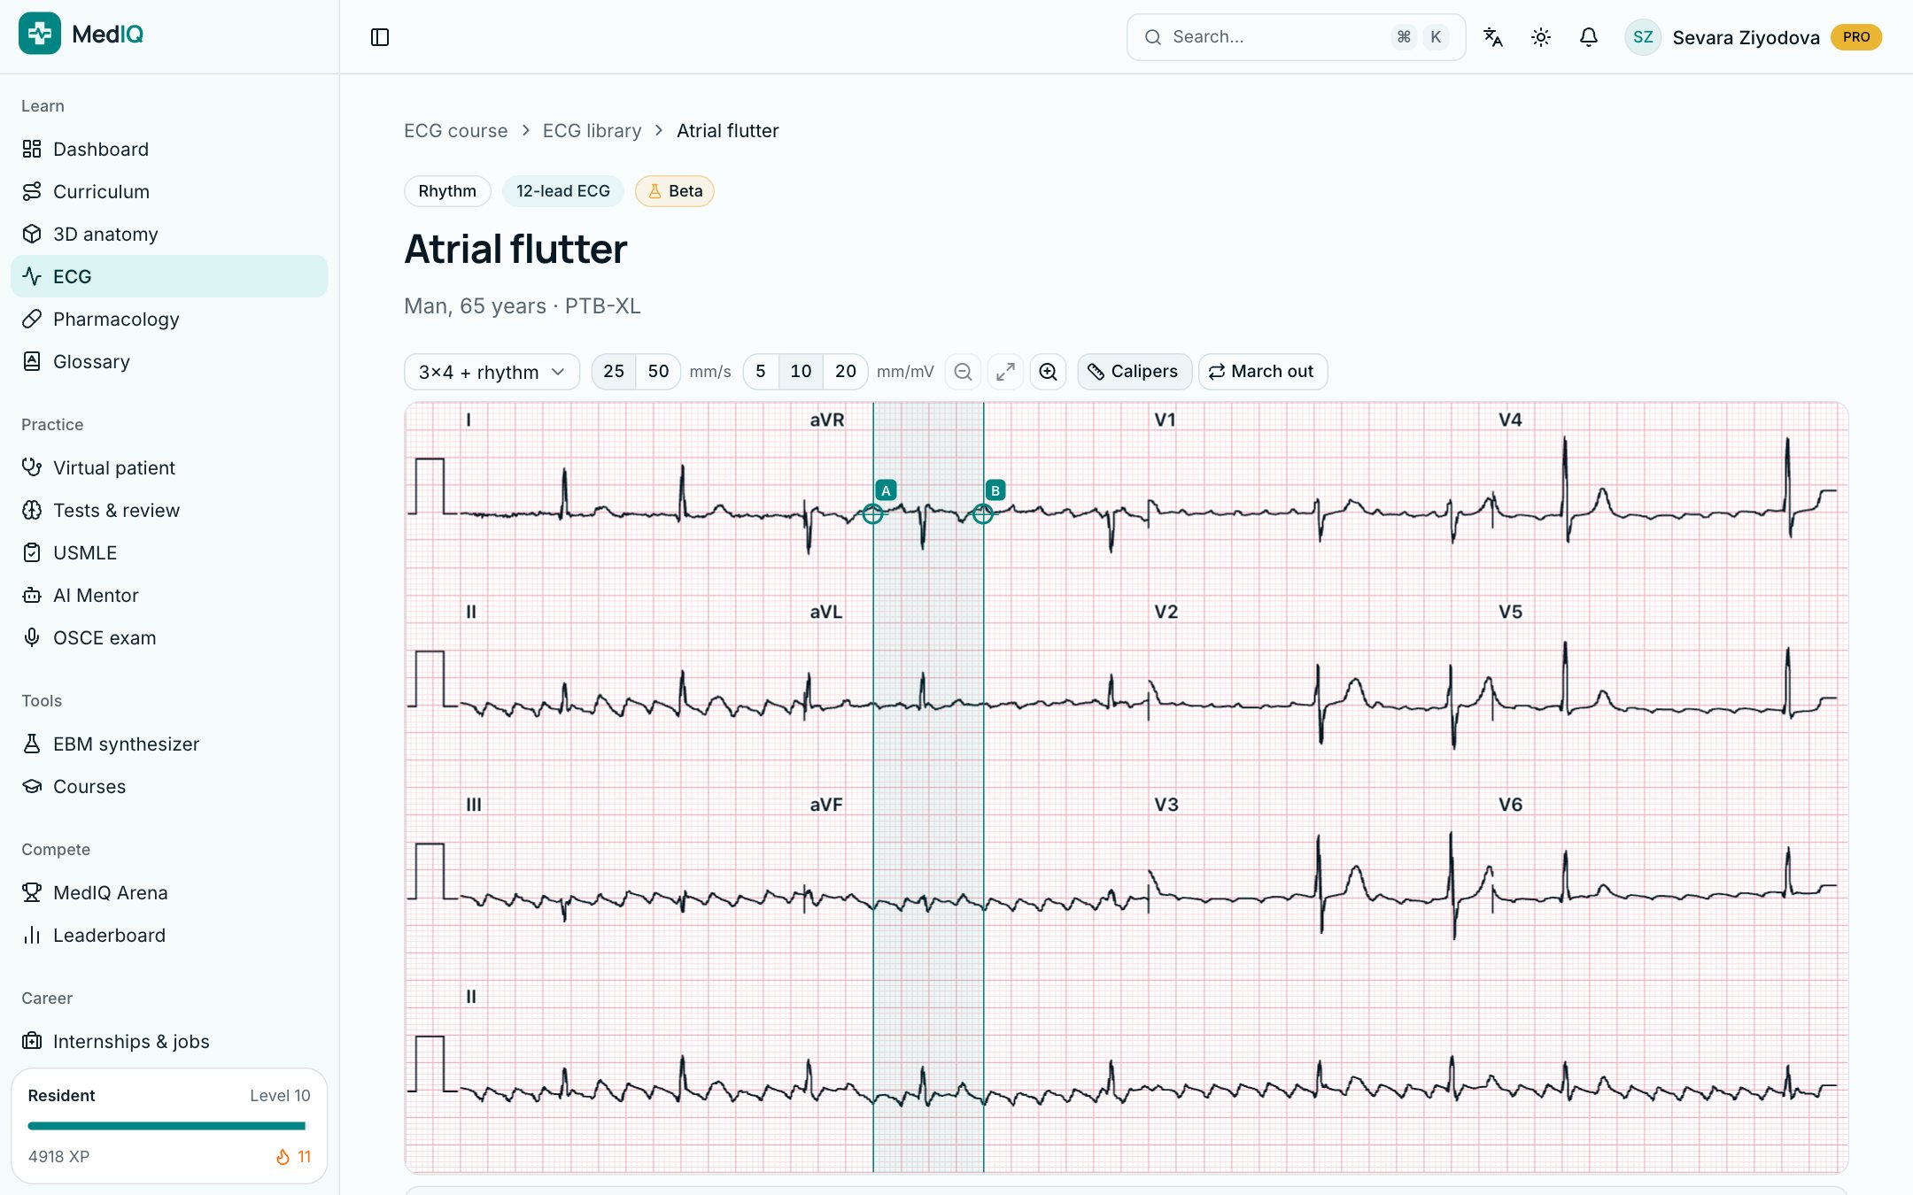
Task: Open notifications bell
Action: pos(1589,37)
